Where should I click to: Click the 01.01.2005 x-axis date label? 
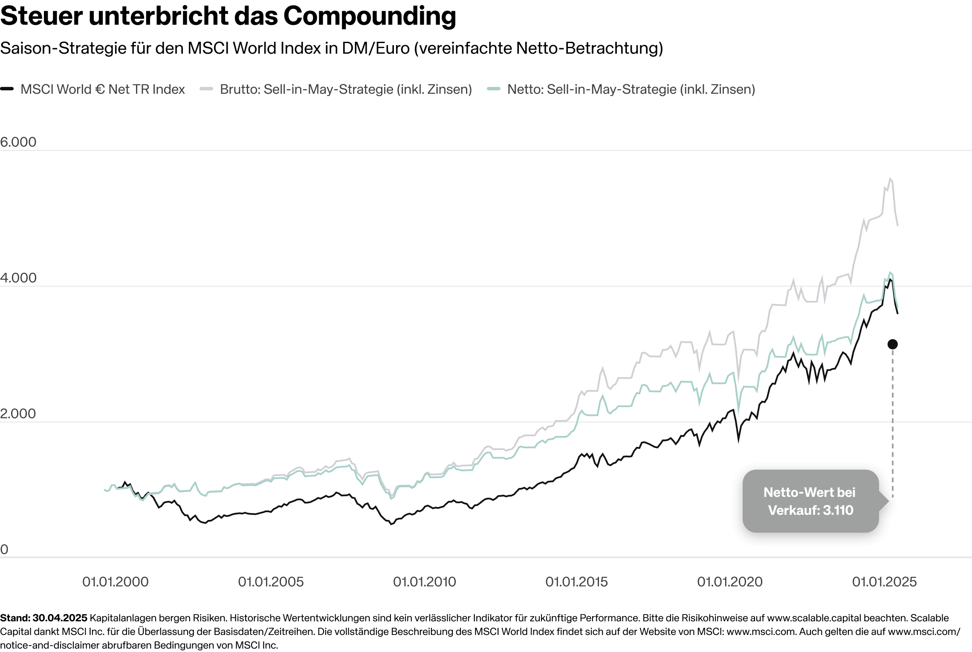(271, 582)
